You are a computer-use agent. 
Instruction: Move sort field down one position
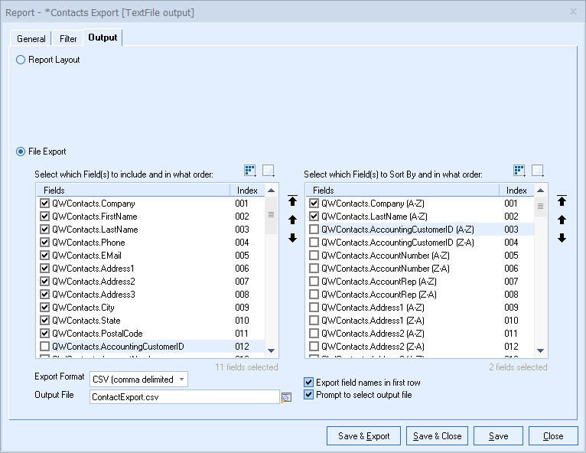coord(562,239)
